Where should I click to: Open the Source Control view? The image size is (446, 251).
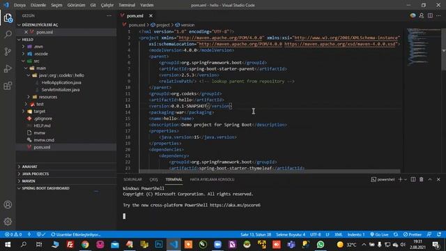pyautogui.click(x=8, y=52)
